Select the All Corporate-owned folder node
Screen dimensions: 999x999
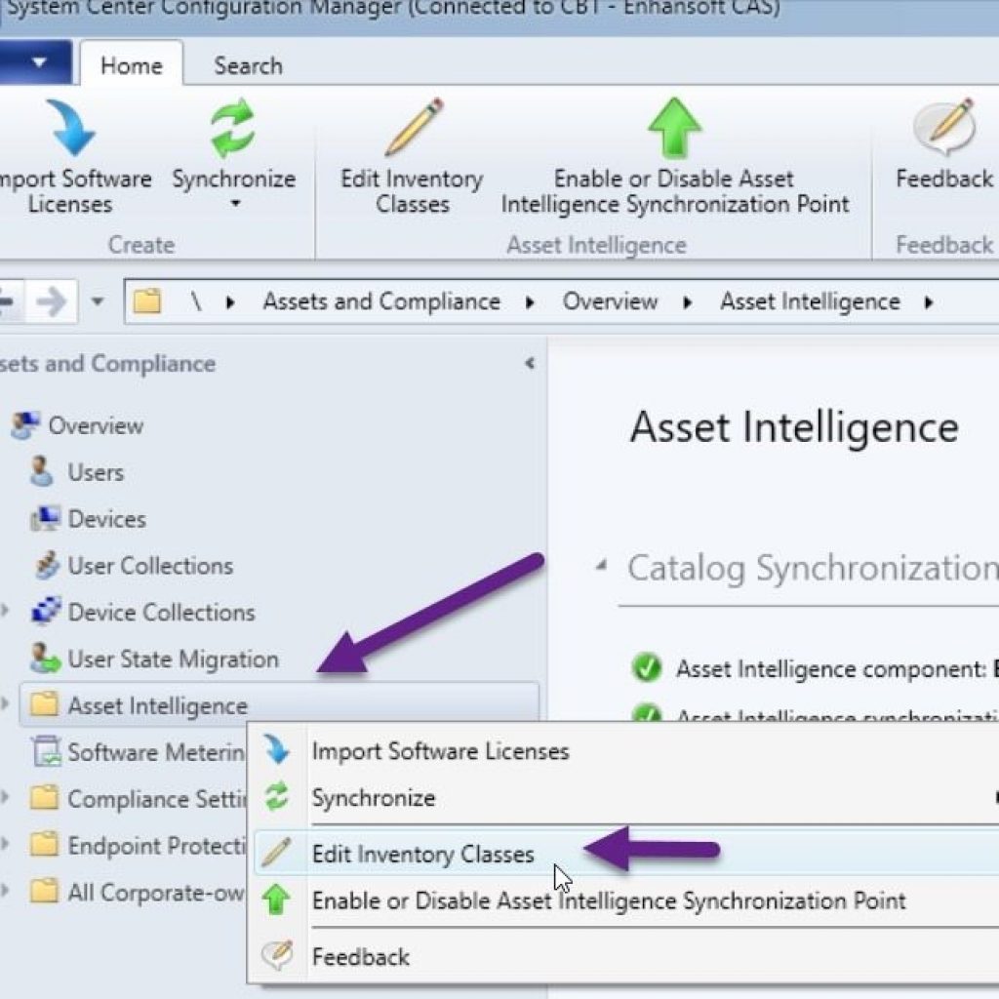(139, 892)
